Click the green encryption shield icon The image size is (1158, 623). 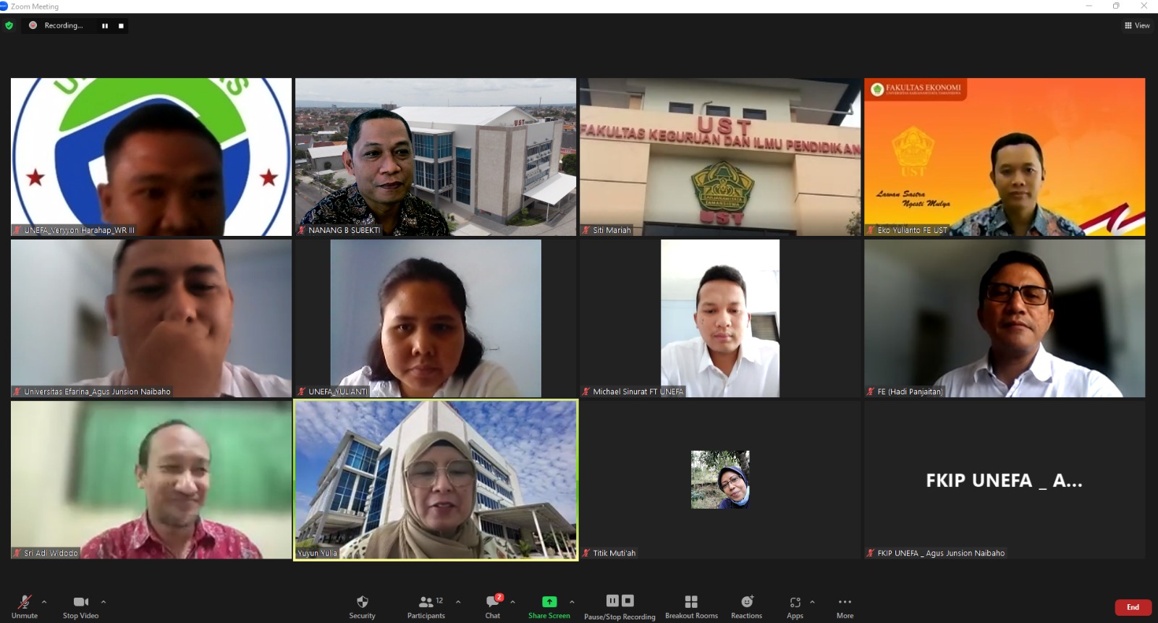(x=9, y=25)
